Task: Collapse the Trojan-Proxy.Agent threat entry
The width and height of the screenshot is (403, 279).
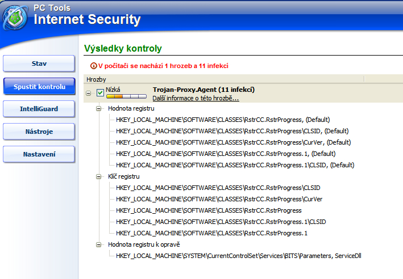Action: tap(89, 93)
